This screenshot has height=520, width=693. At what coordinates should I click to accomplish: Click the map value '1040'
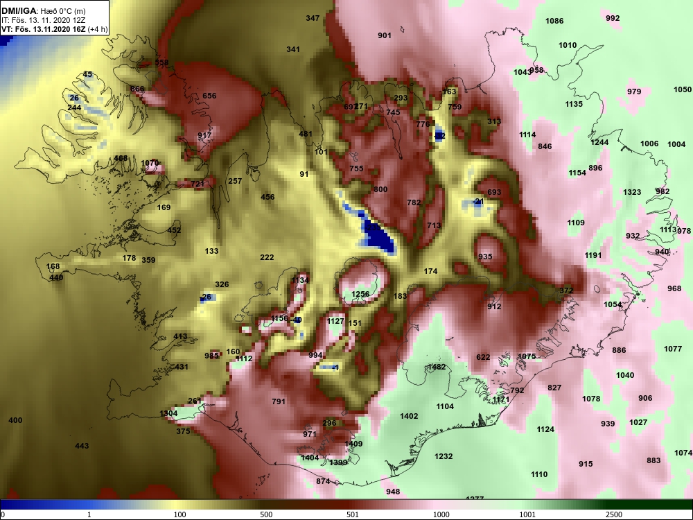[x=625, y=375]
